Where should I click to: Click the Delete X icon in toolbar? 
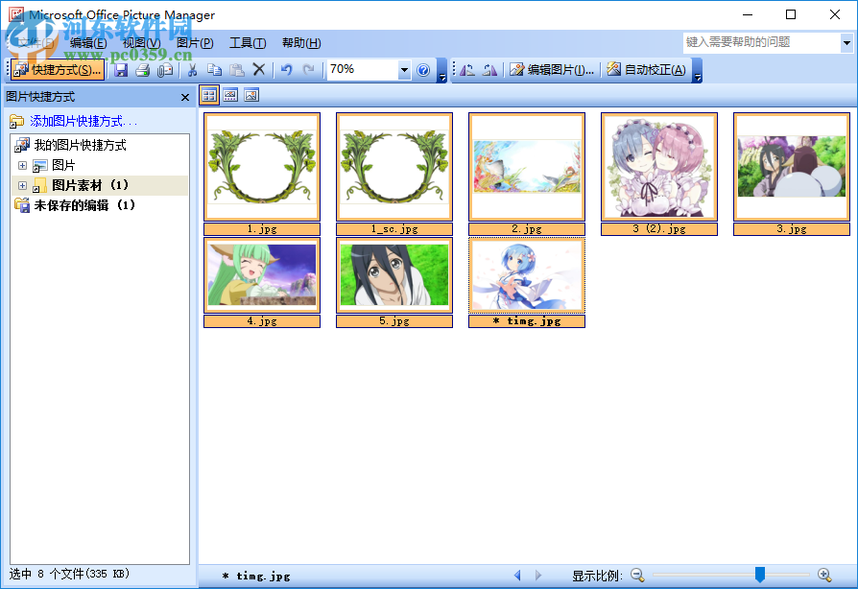(259, 69)
